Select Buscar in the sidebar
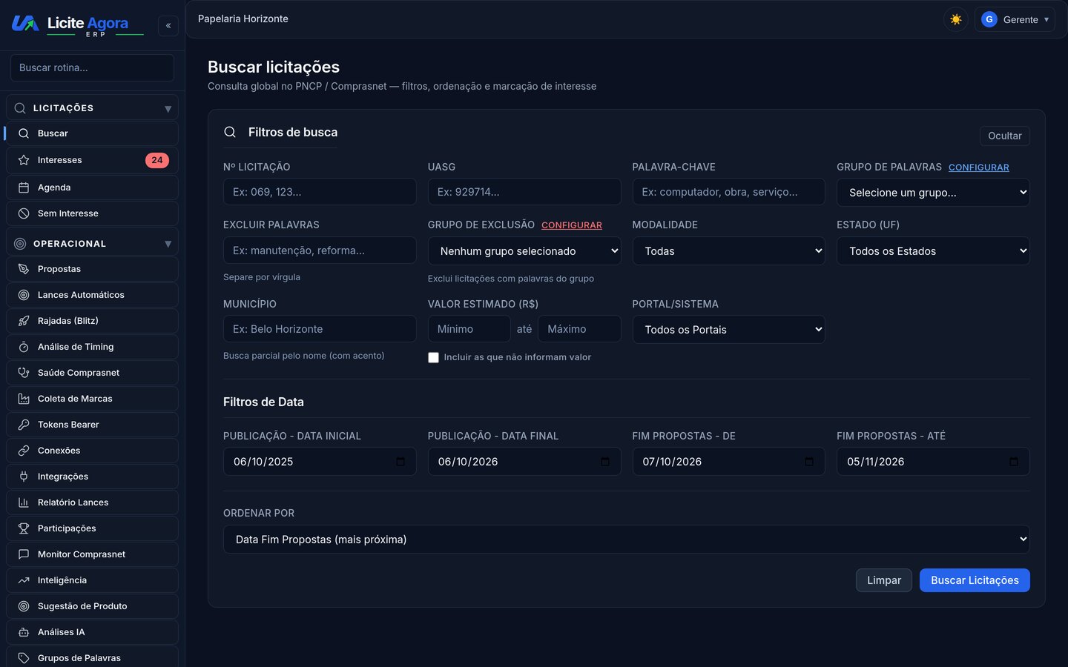1068x667 pixels. pos(92,133)
